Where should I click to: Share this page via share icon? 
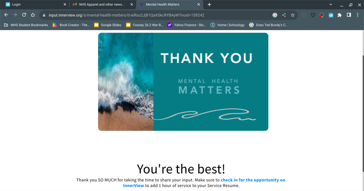pos(284,15)
